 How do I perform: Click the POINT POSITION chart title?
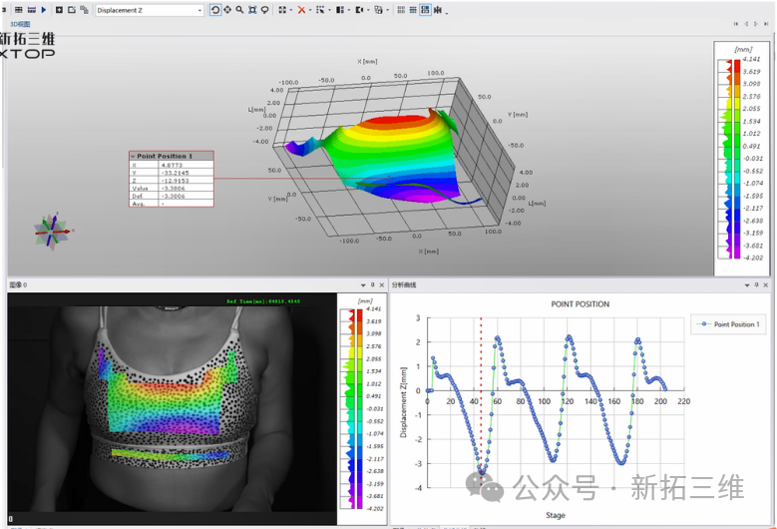(x=581, y=304)
